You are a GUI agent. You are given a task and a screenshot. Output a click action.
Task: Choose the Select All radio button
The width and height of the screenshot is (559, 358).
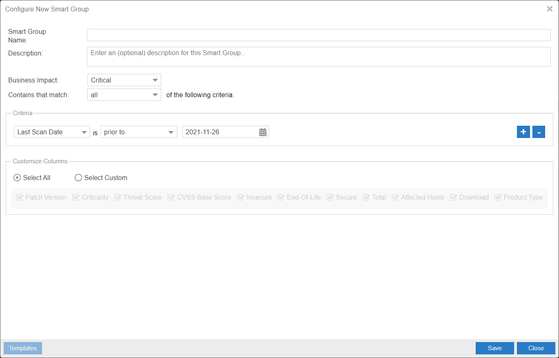pos(17,178)
